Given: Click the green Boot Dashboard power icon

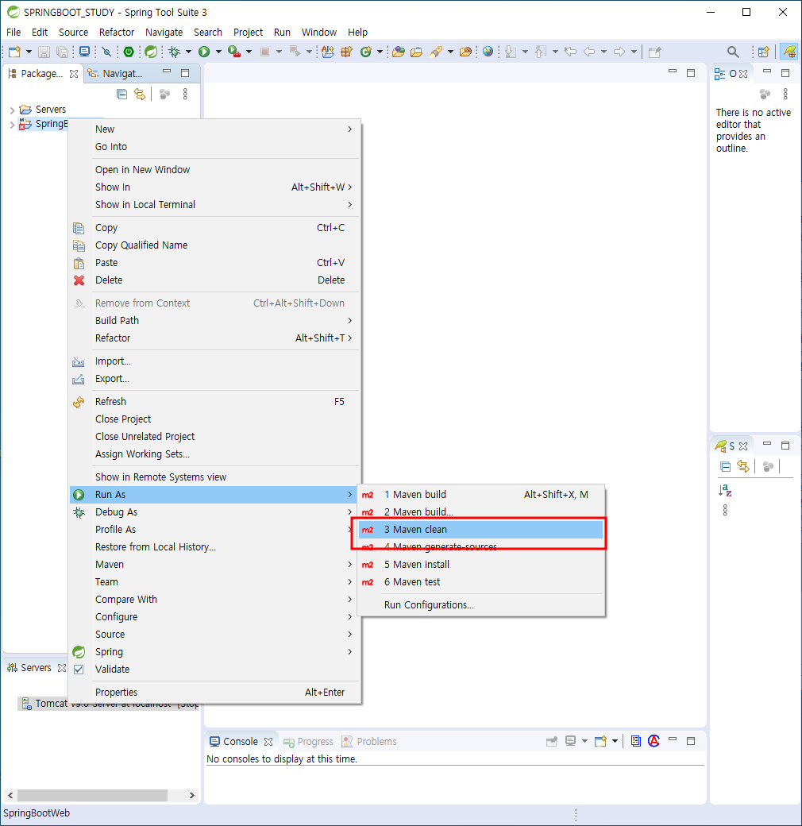Looking at the screenshot, I should point(129,52).
